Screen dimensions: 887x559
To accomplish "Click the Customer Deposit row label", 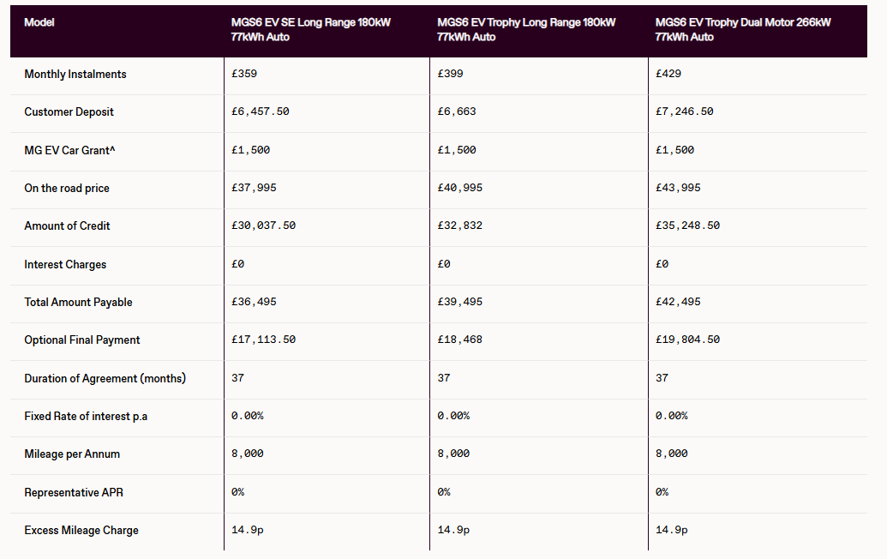I will (69, 112).
